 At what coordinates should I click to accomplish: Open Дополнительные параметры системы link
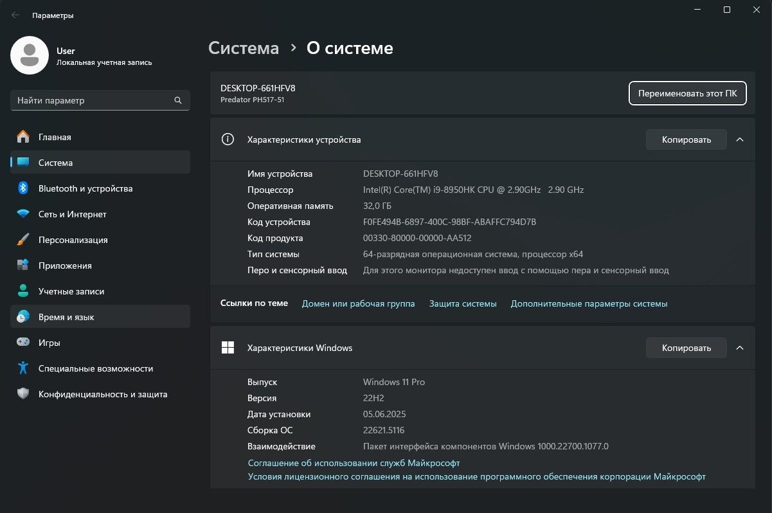coord(589,303)
